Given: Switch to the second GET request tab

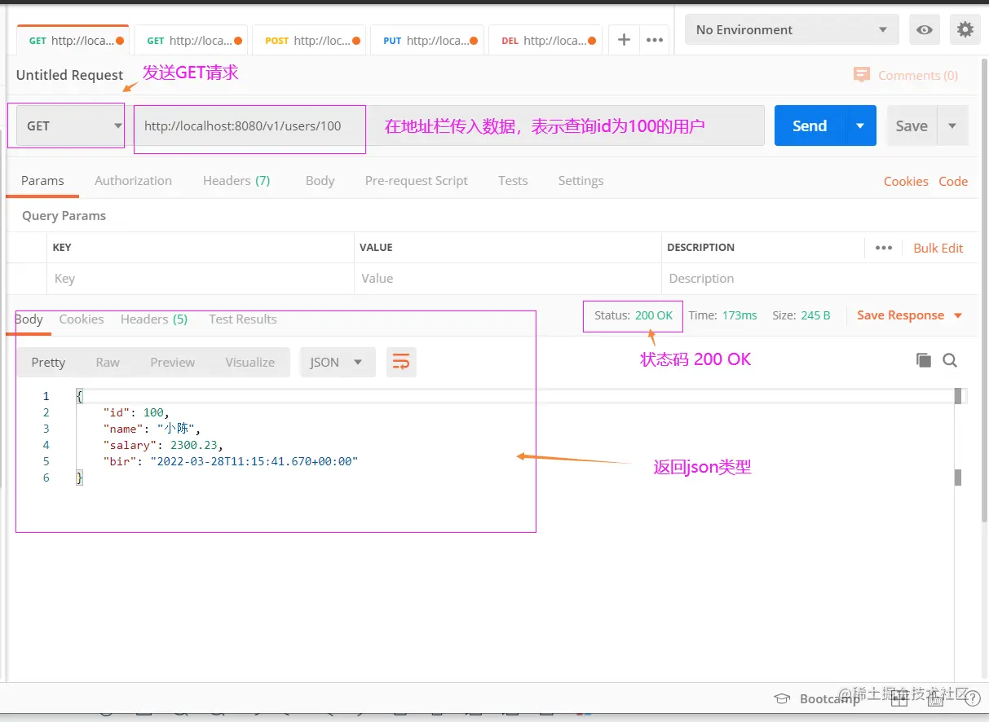Looking at the screenshot, I should 192,40.
